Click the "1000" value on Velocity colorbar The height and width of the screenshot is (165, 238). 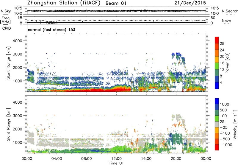[225, 104]
